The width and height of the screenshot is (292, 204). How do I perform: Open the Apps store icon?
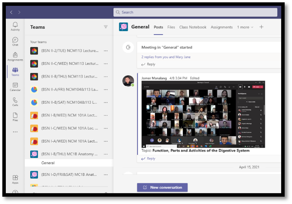point(15,179)
